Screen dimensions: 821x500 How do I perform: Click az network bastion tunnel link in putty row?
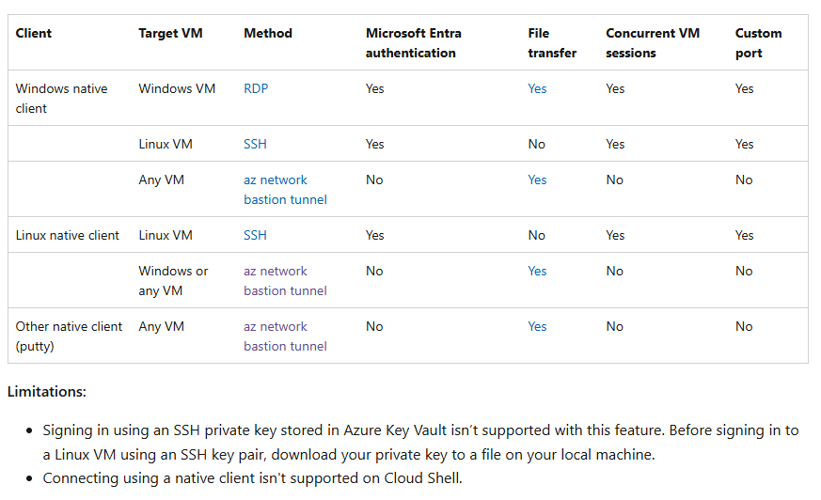pyautogui.click(x=284, y=336)
